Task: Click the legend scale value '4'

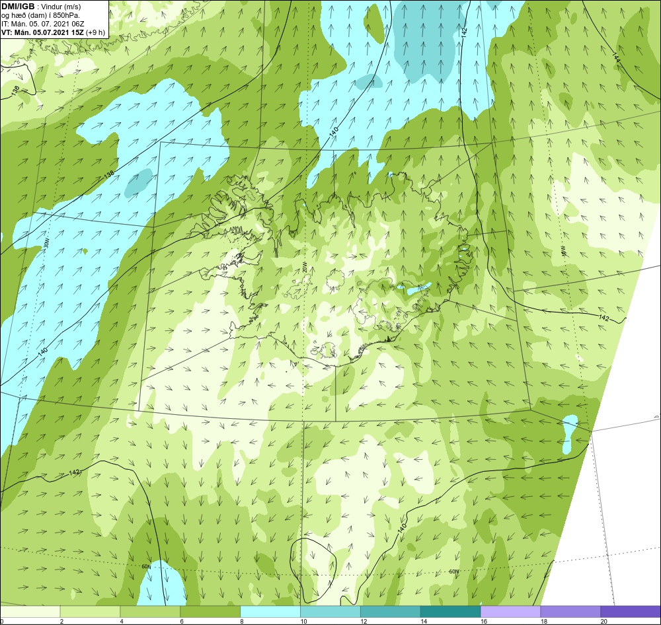Action: point(122,621)
